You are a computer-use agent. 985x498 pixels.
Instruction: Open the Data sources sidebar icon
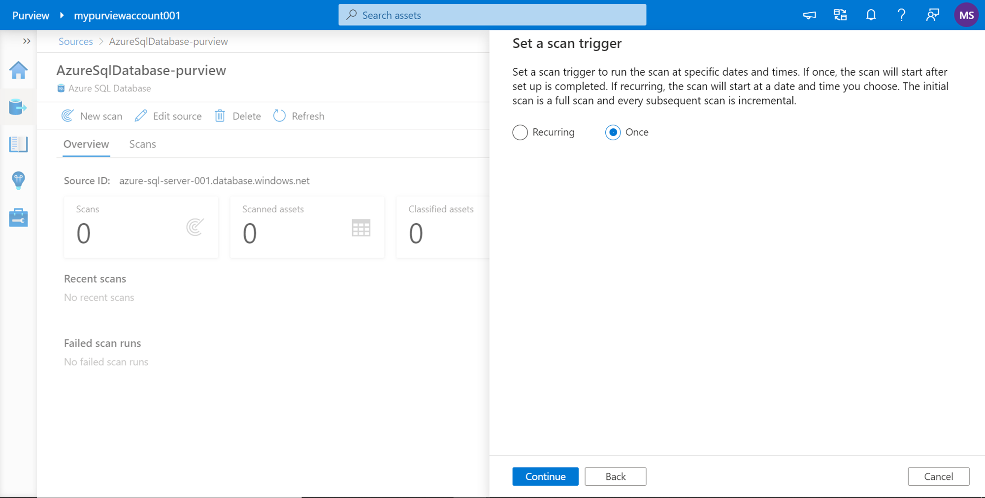coord(18,107)
